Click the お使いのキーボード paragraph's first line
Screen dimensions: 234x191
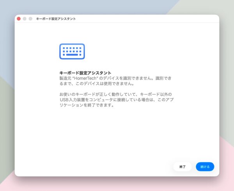pos(115,95)
